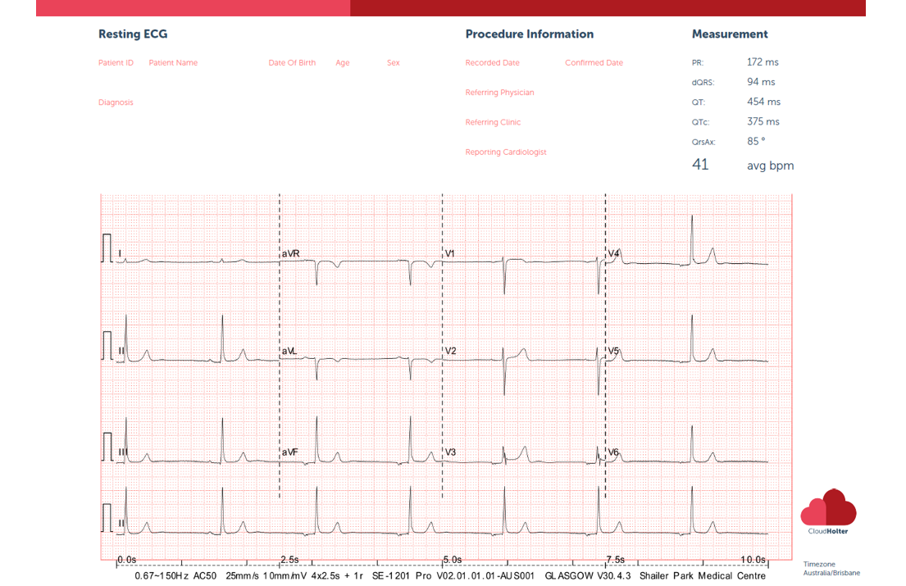Screen dimensions: 906x586
Task: Select the V1 lead label
Action: (450, 254)
